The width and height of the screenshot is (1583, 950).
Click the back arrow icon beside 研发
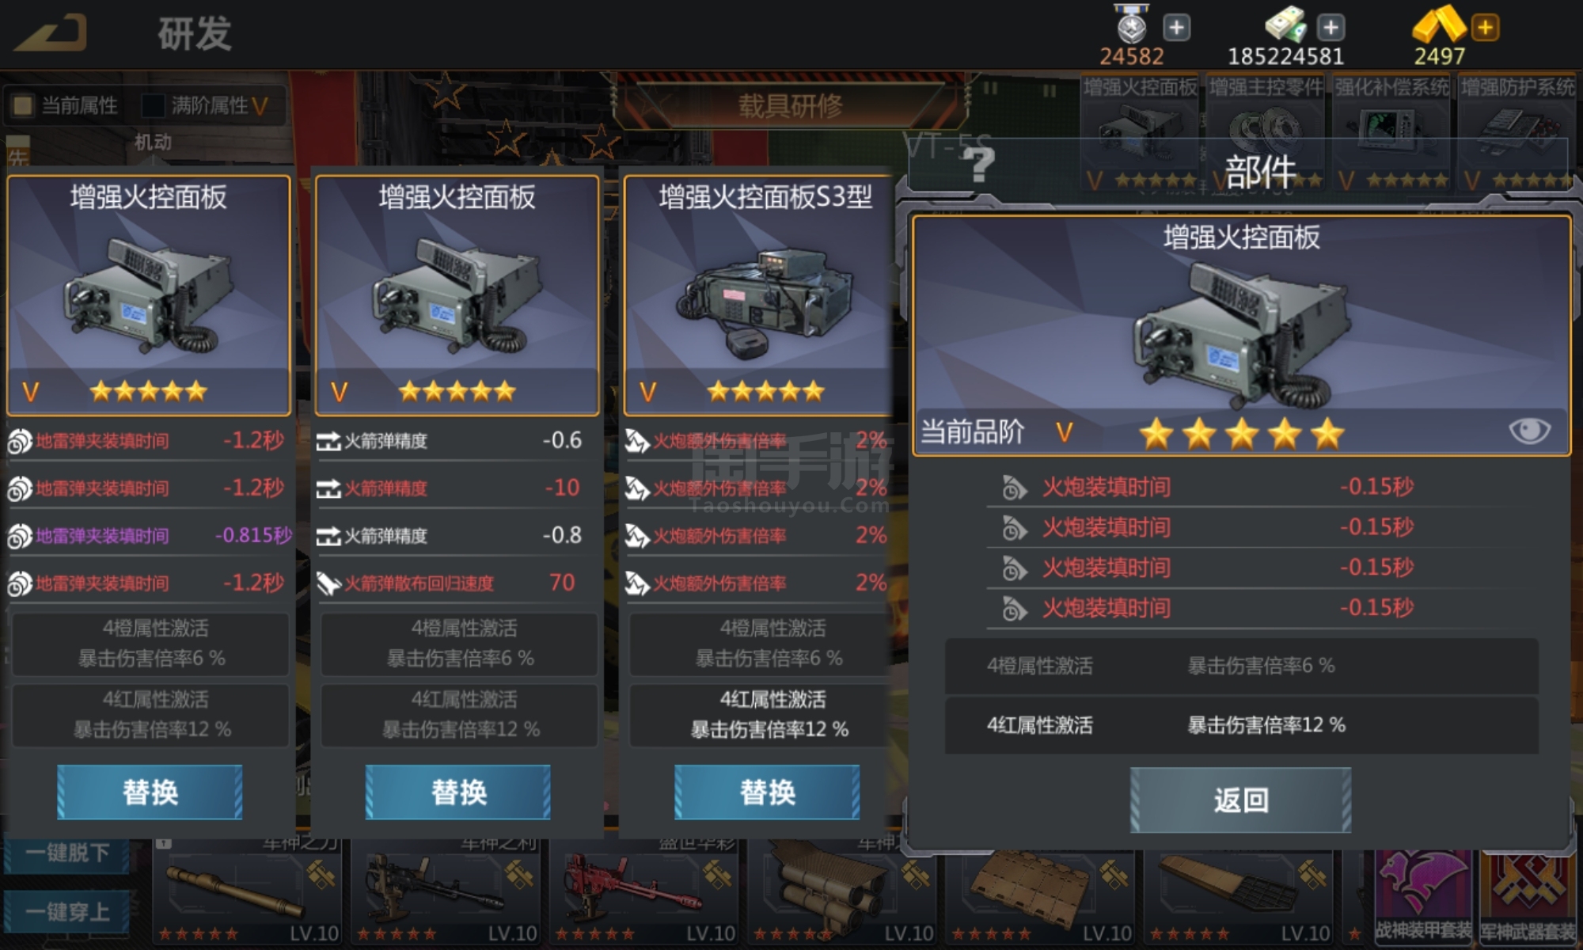(51, 32)
